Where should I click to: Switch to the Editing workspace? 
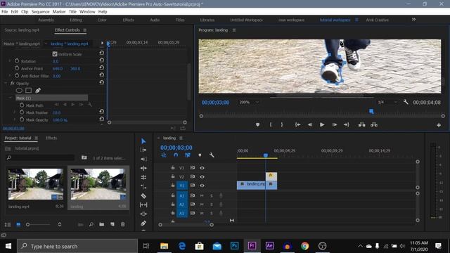coord(76,20)
